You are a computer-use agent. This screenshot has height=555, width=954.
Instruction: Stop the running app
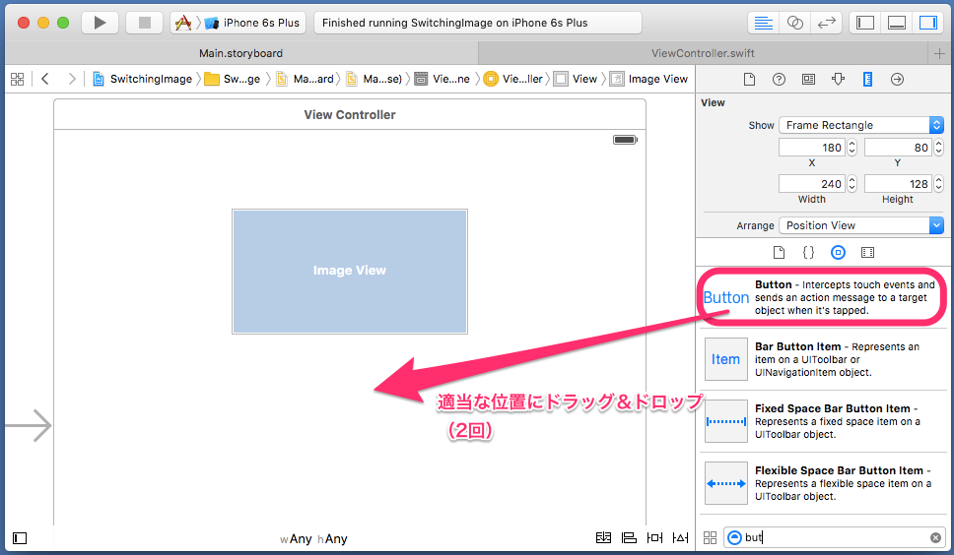coord(144,23)
